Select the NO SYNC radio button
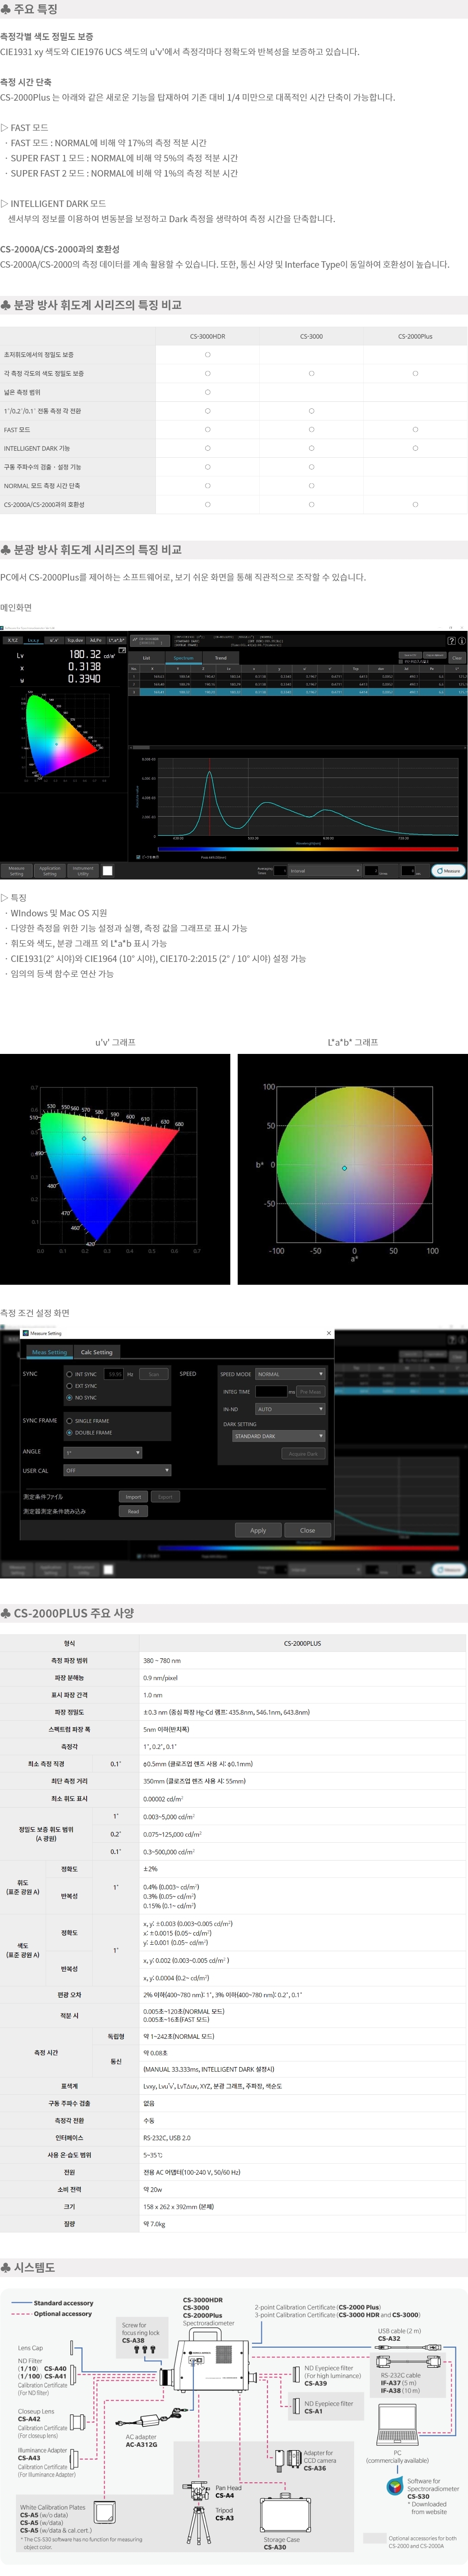This screenshot has height=2576, width=468. (x=70, y=1398)
